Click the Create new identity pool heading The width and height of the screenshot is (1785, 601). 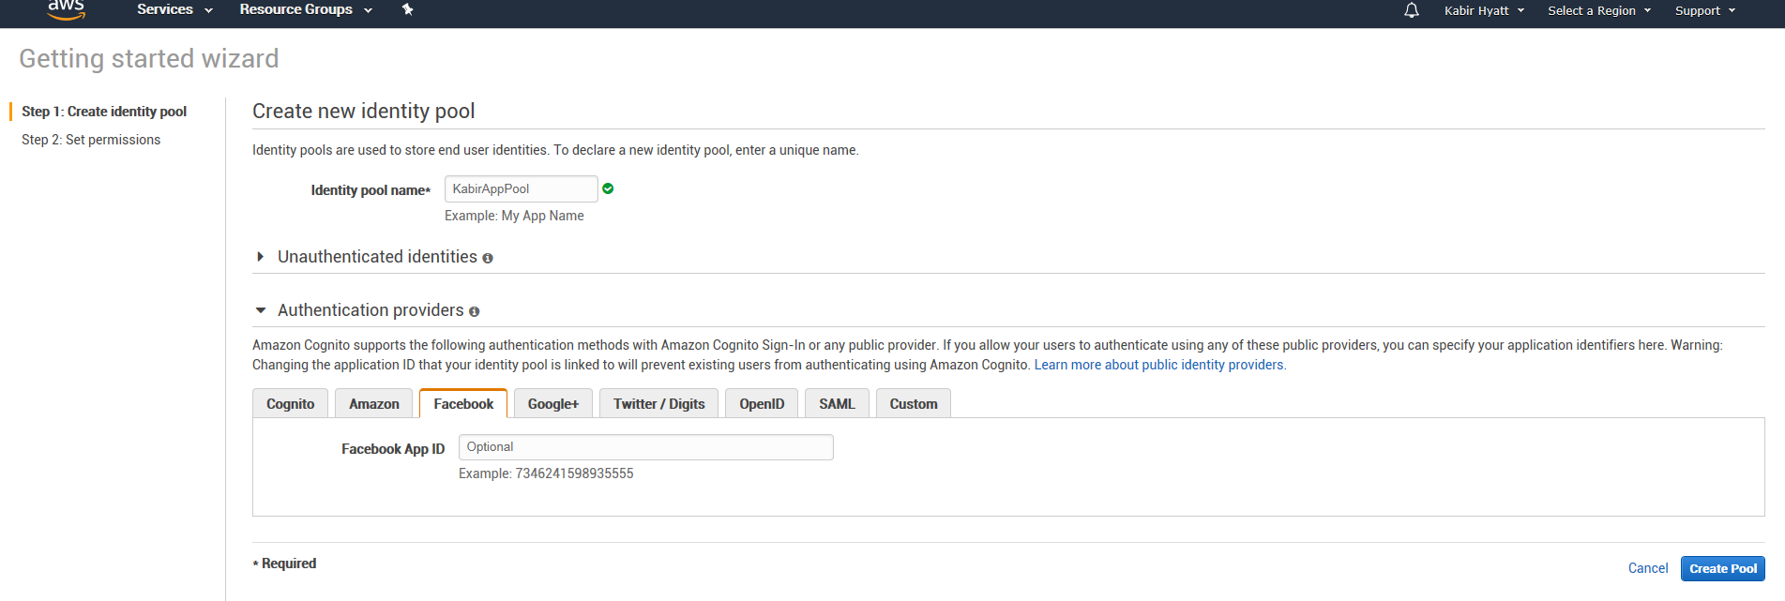(x=364, y=111)
